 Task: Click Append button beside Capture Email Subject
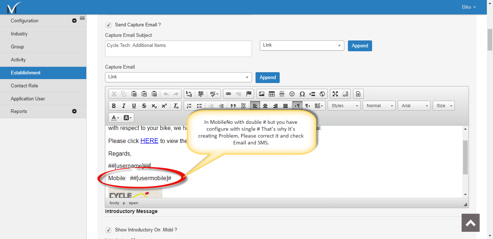tap(360, 46)
